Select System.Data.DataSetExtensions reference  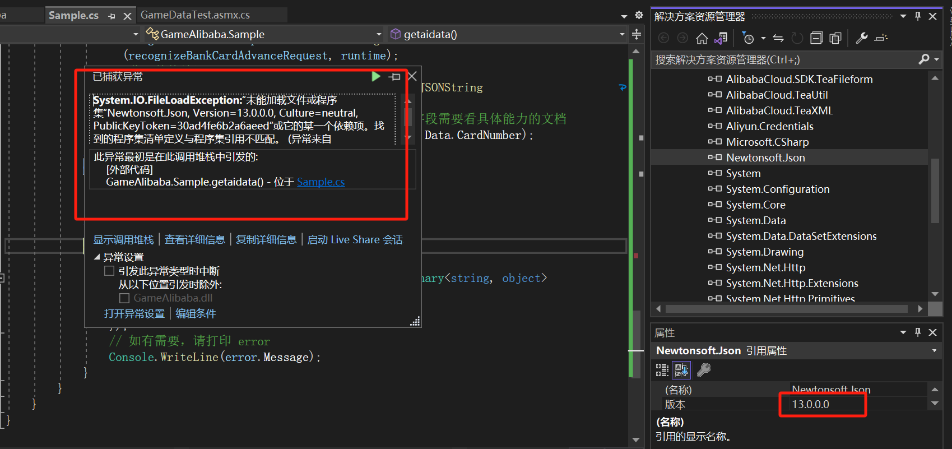click(x=801, y=236)
